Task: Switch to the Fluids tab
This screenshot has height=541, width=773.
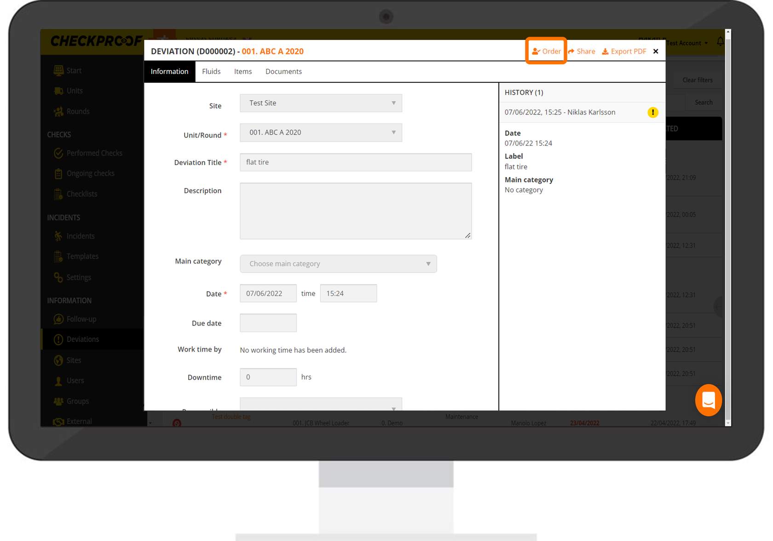Action: [x=211, y=71]
